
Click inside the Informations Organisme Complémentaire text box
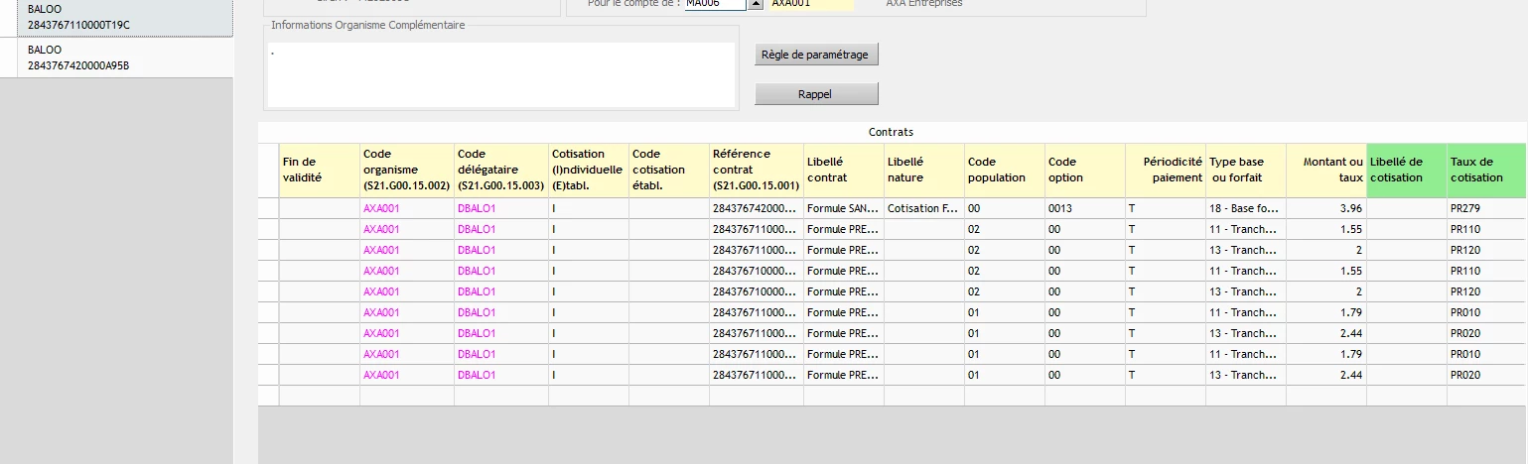(501, 74)
